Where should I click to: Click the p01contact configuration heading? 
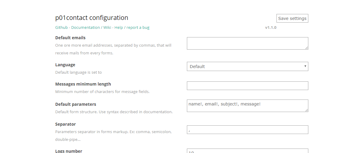click(92, 18)
